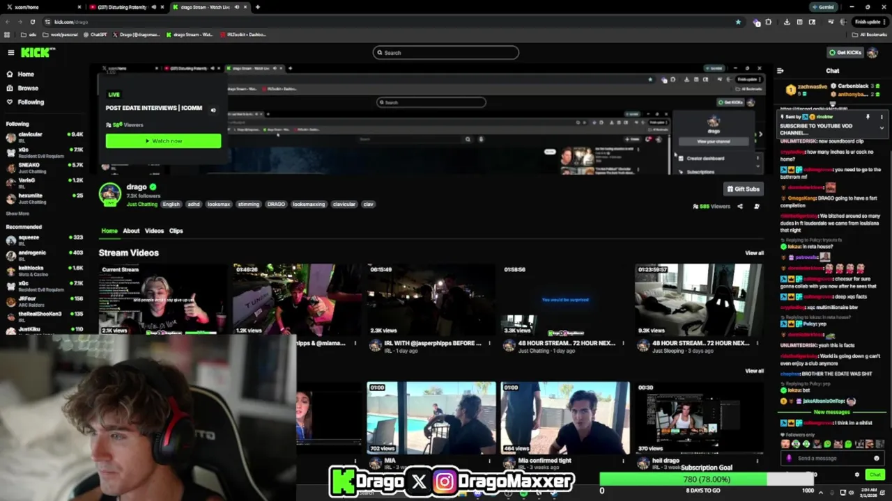Bookmark this page star icon
The image size is (892, 501).
[x=738, y=22]
